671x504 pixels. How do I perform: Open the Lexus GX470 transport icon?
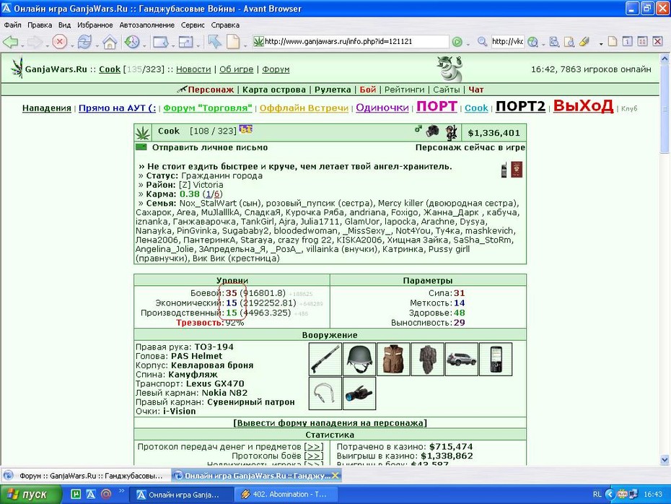[x=461, y=360]
